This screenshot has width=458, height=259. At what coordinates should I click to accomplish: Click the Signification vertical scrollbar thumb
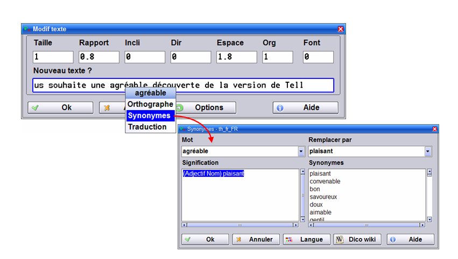pos(302,196)
